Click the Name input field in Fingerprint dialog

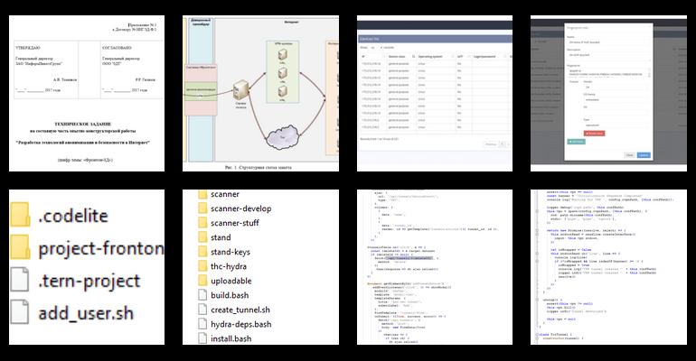[608, 42]
